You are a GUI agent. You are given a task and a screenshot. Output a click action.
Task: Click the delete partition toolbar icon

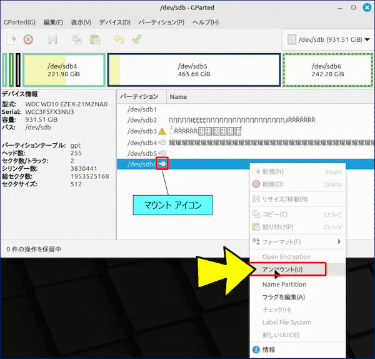point(28,39)
